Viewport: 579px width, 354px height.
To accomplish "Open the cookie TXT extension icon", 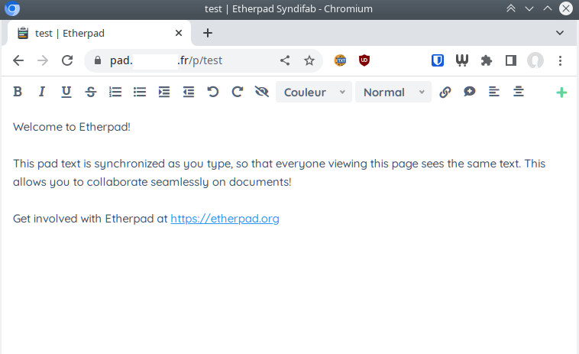I will point(340,60).
